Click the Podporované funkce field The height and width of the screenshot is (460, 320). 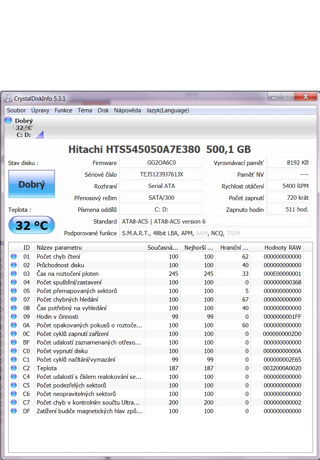coord(215,233)
